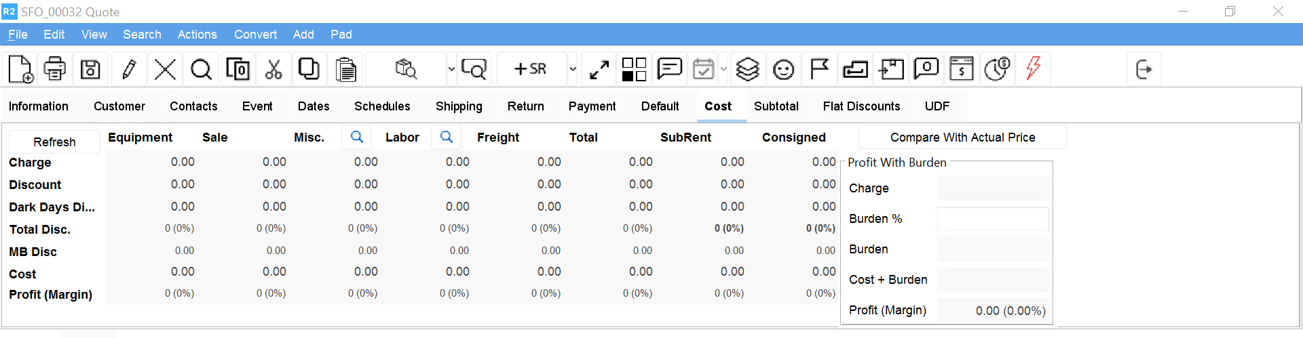Open dropdown arrow beside inventory search icon
This screenshot has height=338, width=1303.
click(x=451, y=69)
